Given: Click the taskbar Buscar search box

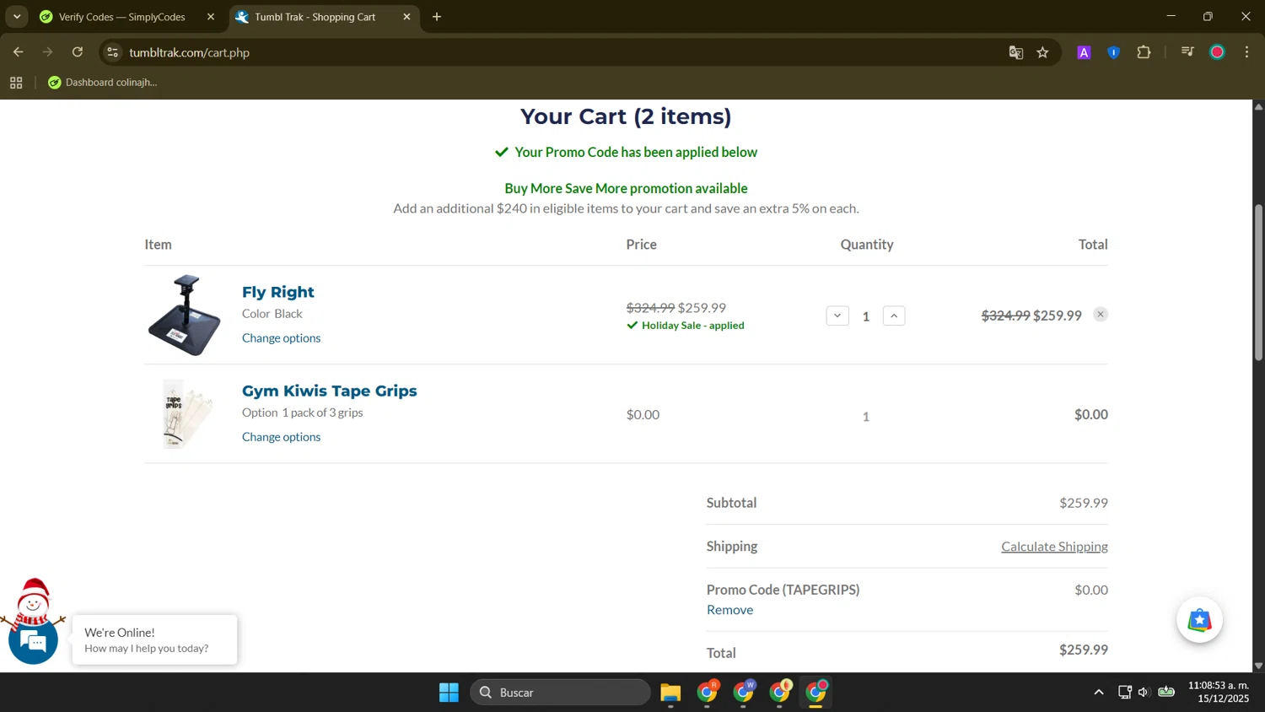Looking at the screenshot, I should [560, 693].
